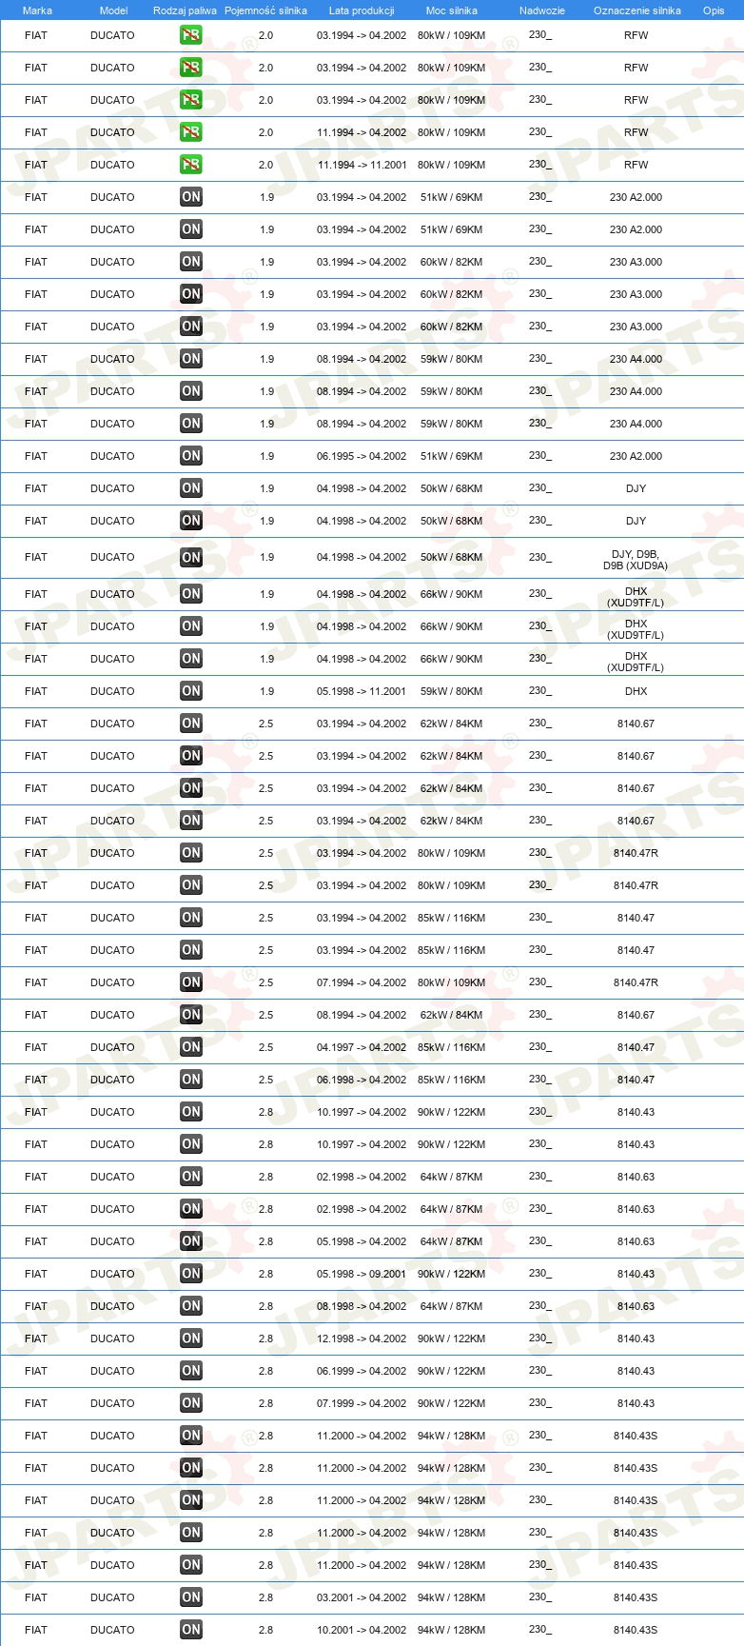
Task: Click ON icon in 12.1998 -> 04.2002 row
Action: point(191,1339)
